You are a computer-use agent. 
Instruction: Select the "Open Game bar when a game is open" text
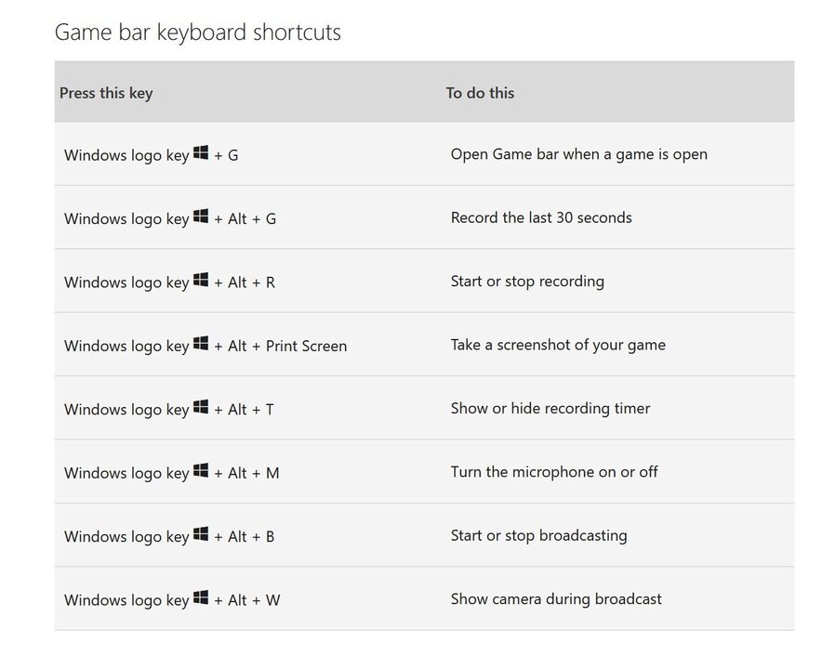(x=578, y=154)
